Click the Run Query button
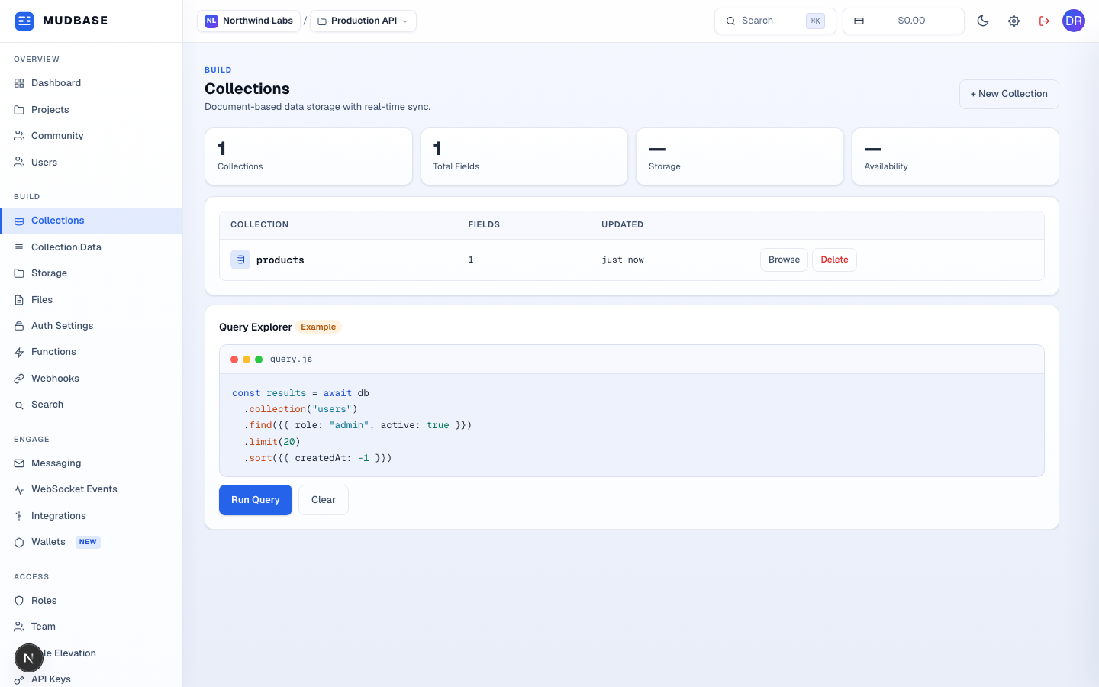This screenshot has height=687, width=1099. [x=256, y=500]
